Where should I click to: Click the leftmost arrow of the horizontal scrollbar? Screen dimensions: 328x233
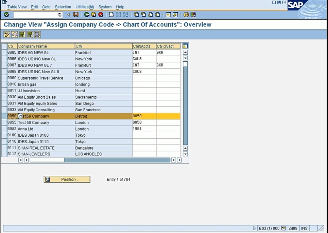tap(20, 160)
